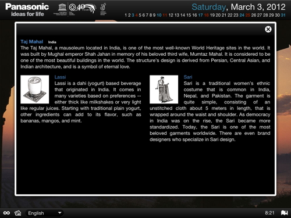Viewport: 291px width, 218px height.
Task: Click the Saturday, March 3, 2012 date heading
Action: pos(239,7)
